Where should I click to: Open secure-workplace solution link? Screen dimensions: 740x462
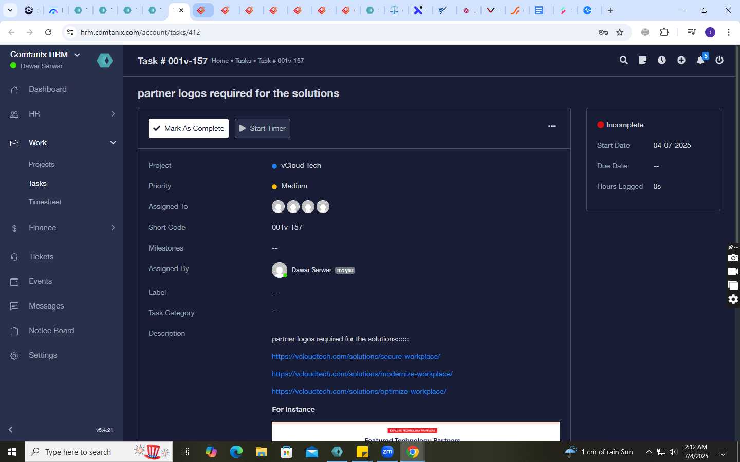[x=356, y=356]
